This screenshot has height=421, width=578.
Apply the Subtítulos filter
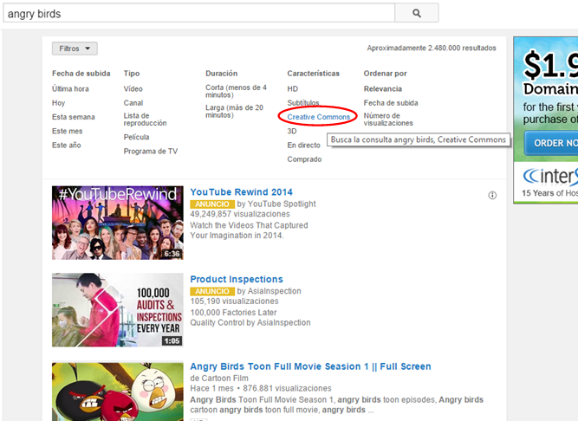click(303, 103)
